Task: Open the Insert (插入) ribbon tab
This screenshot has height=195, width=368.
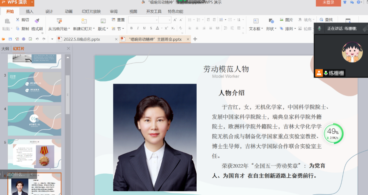Action: point(30,12)
